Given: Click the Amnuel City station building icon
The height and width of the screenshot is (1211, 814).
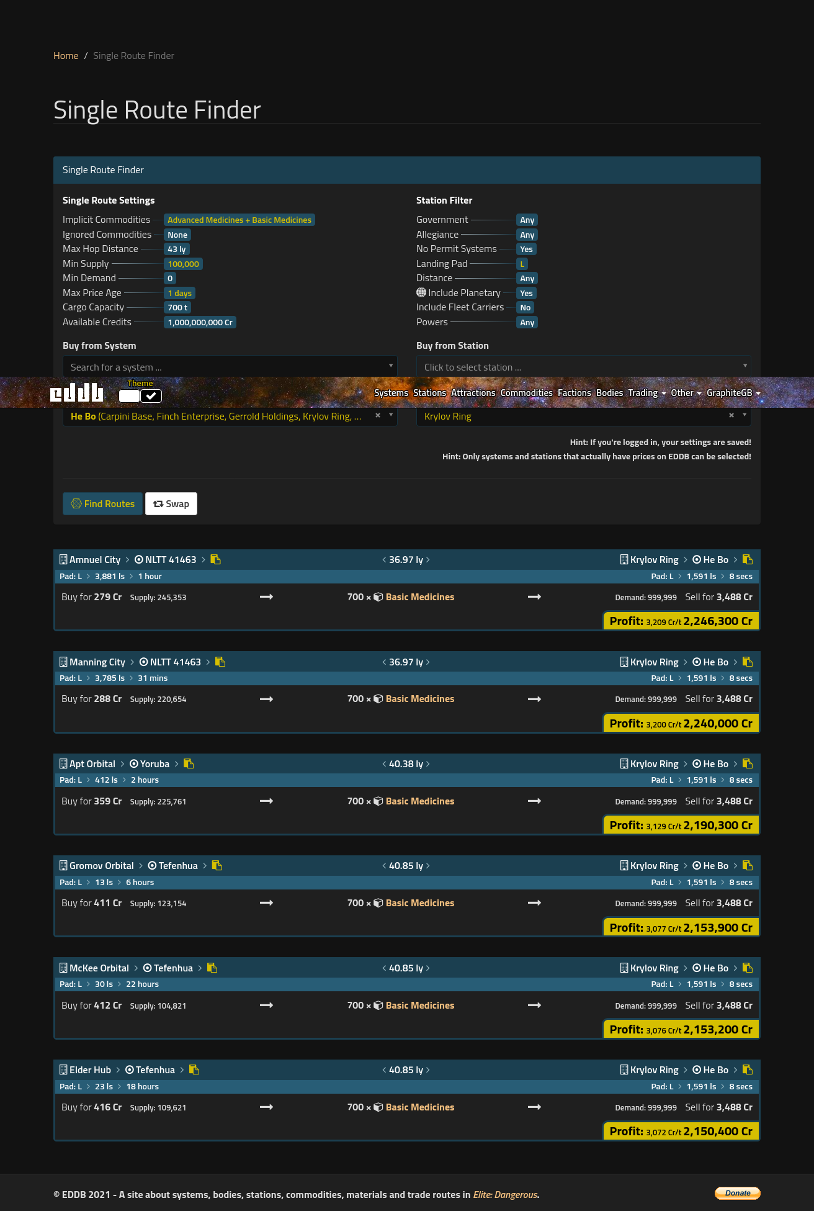Looking at the screenshot, I should coord(63,559).
